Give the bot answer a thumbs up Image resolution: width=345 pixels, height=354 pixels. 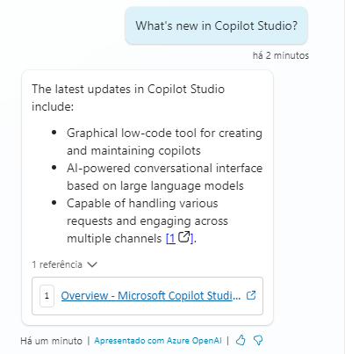point(241,340)
